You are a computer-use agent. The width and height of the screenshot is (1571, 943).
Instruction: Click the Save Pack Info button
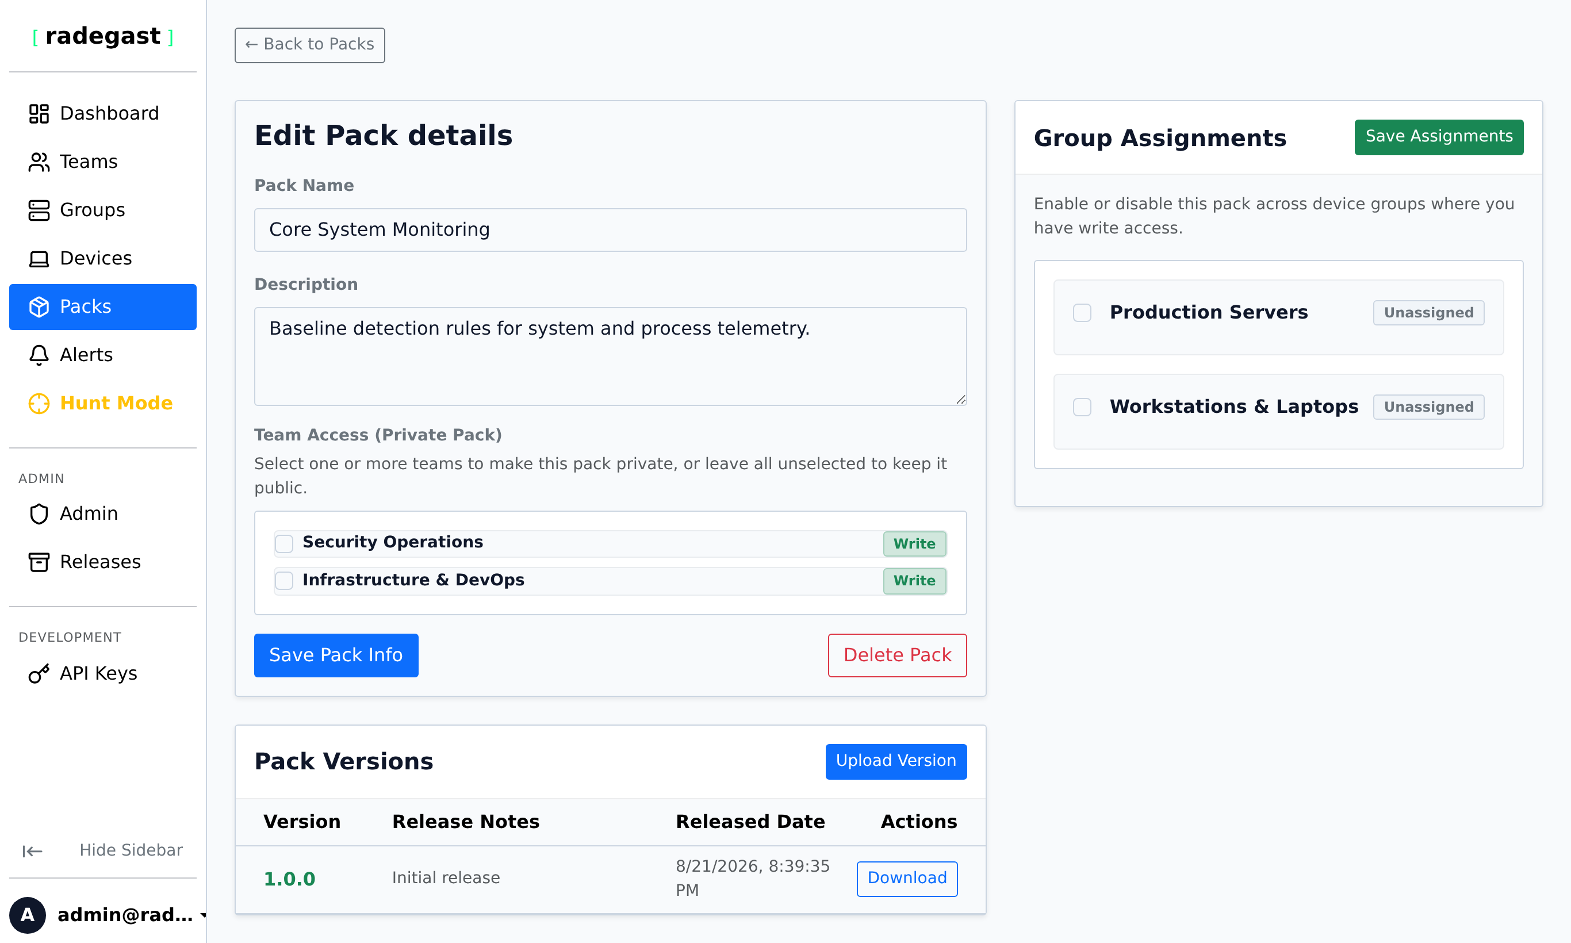pyautogui.click(x=336, y=655)
